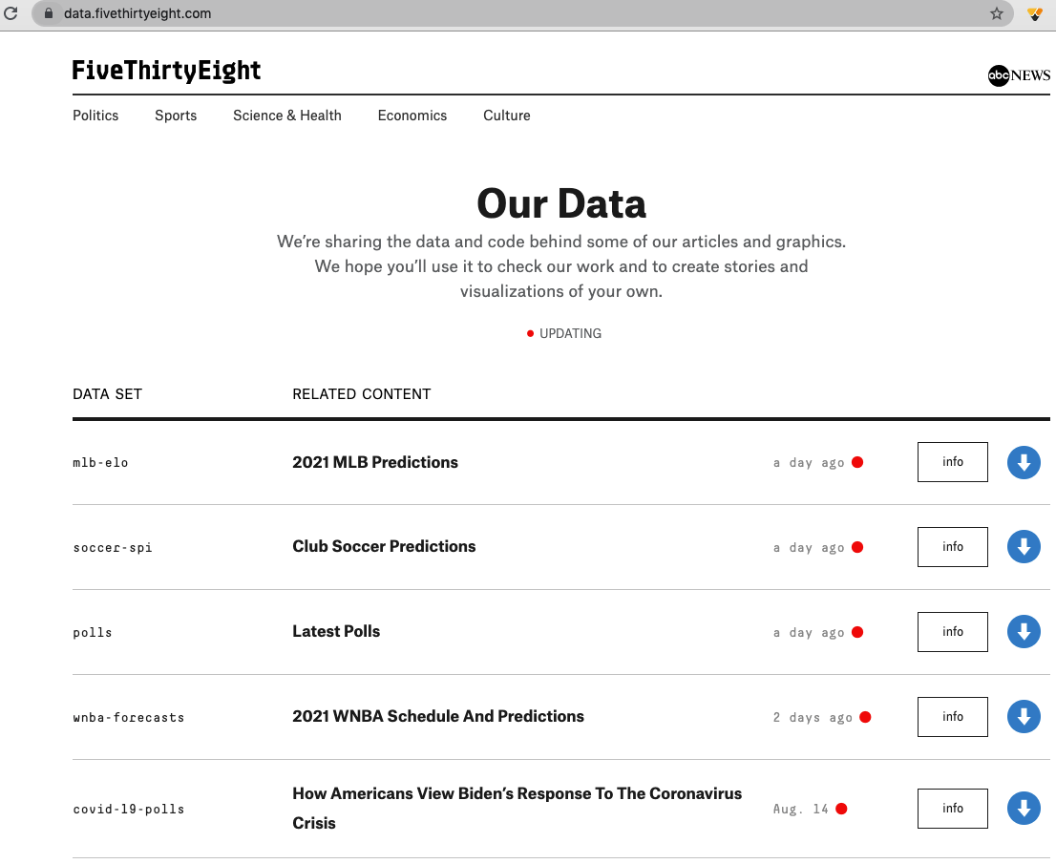Open the browser extension icon near the star
This screenshot has height=864, width=1056.
click(x=1035, y=13)
